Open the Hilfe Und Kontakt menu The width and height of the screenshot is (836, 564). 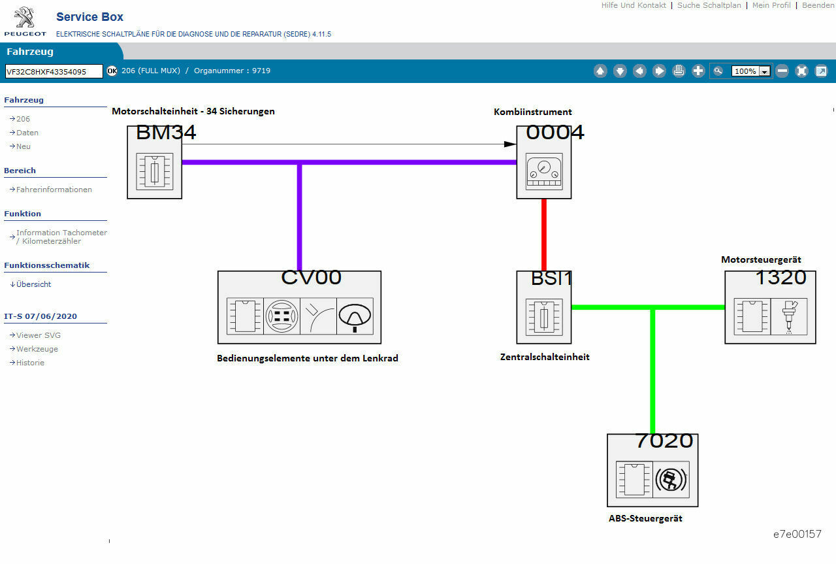(634, 5)
